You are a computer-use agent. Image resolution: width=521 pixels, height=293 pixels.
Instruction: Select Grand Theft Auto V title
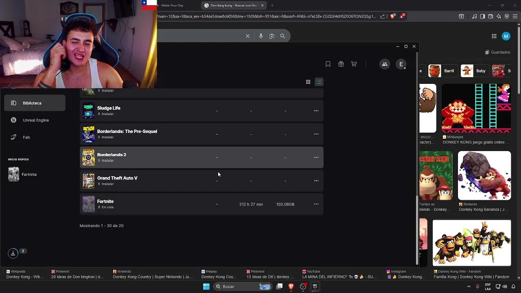tap(117, 178)
